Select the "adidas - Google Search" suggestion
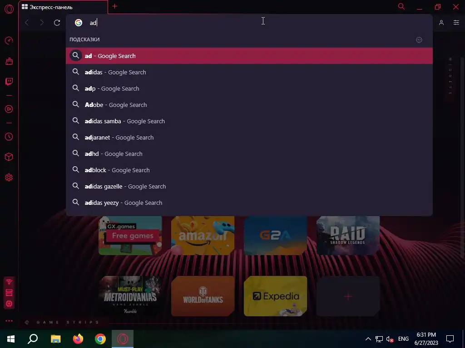465x348 pixels. point(249,72)
